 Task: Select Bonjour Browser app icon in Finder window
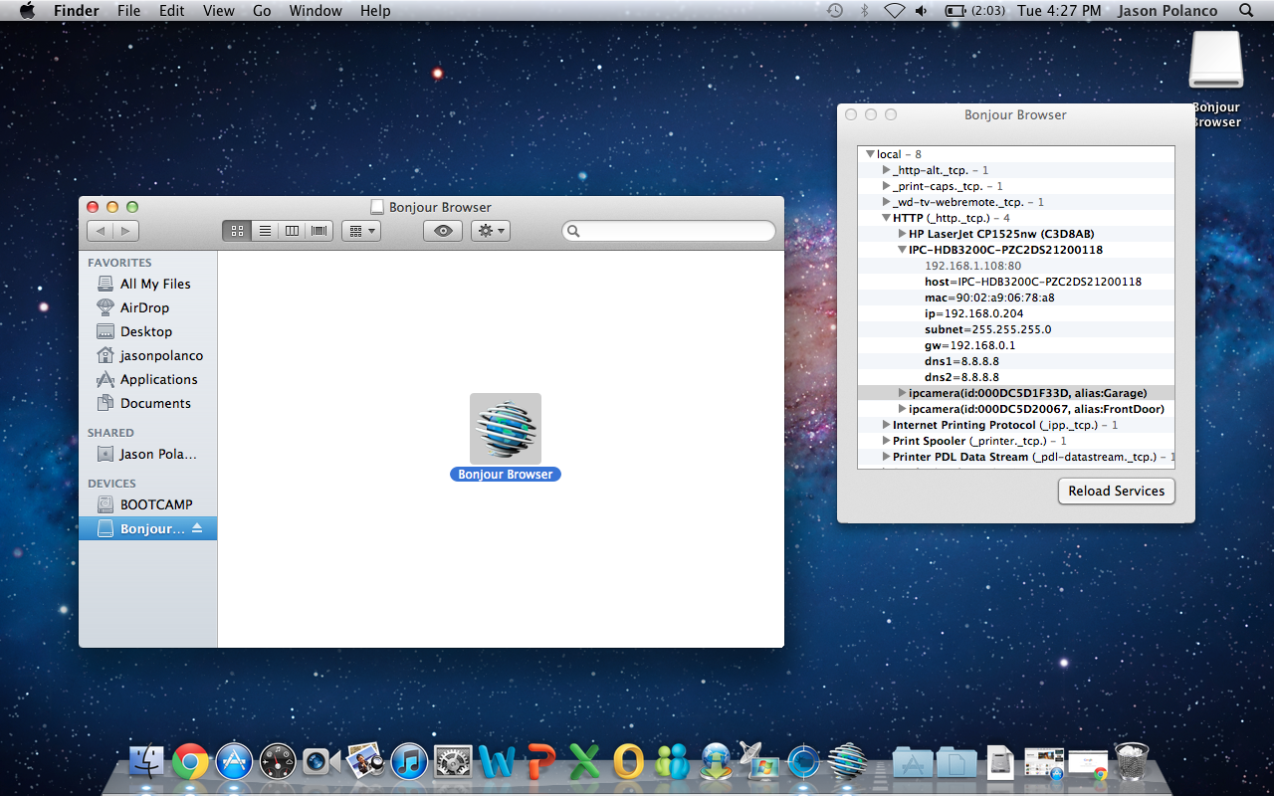[x=506, y=429]
